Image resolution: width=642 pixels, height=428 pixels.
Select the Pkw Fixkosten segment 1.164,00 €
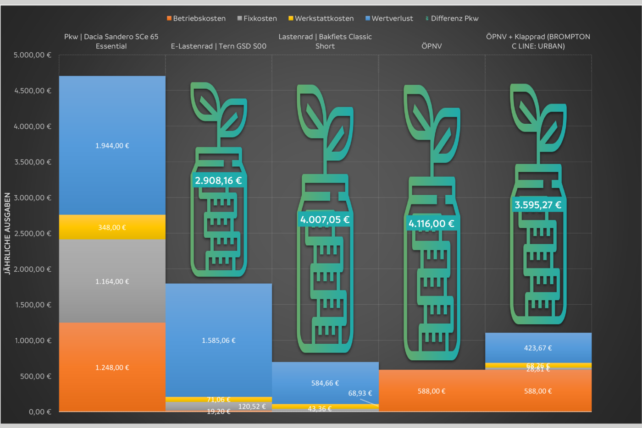click(x=112, y=281)
